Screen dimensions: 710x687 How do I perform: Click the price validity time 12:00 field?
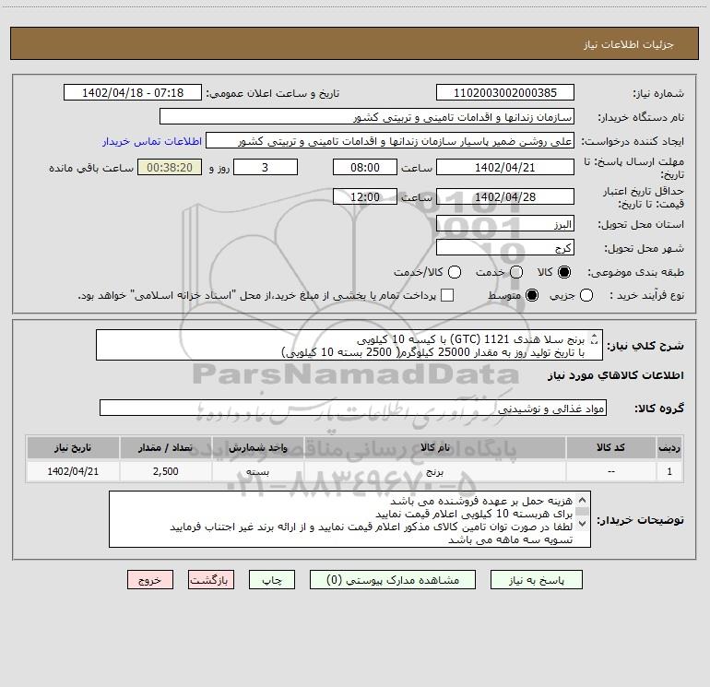coord(365,196)
